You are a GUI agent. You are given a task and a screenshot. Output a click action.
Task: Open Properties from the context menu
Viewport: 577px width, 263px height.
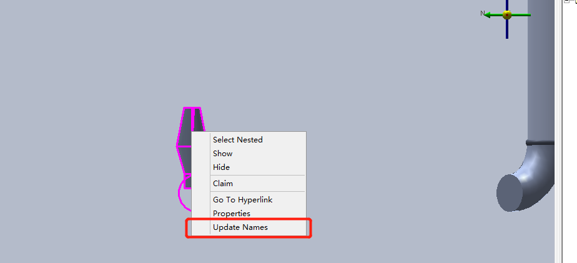pyautogui.click(x=232, y=213)
